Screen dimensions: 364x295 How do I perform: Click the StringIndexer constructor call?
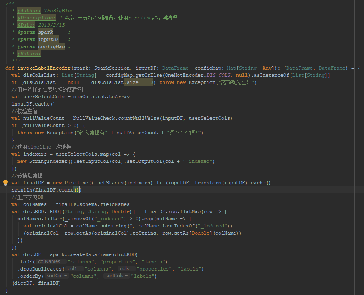(48, 161)
